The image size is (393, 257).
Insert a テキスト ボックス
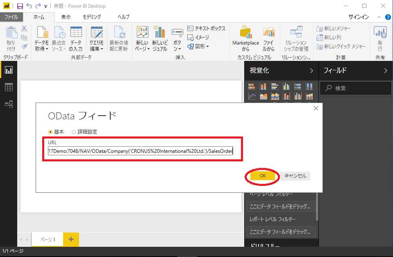(207, 29)
